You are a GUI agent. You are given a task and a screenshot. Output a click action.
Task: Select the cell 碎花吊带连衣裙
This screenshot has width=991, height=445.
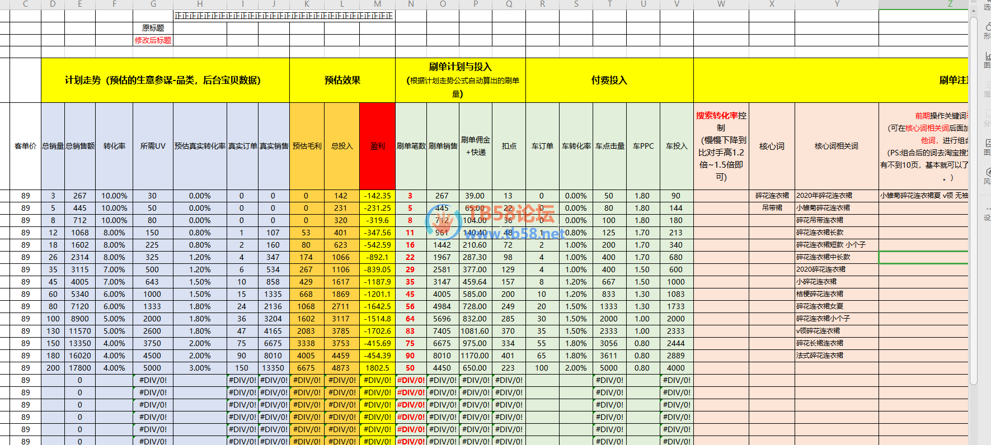[837, 220]
